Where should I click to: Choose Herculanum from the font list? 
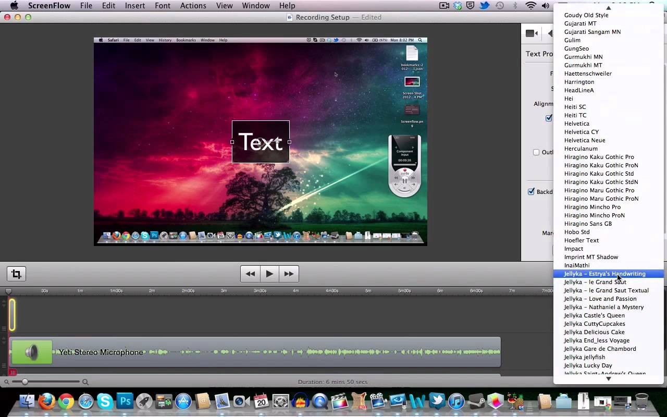[x=608, y=149]
